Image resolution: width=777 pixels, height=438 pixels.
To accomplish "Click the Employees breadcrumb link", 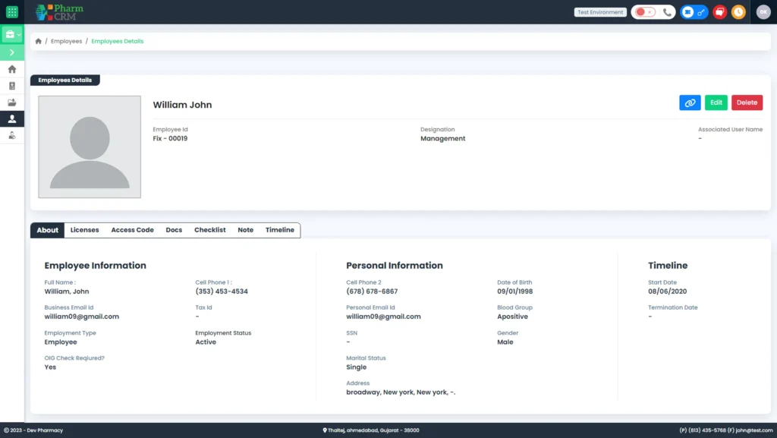I will pos(66,41).
